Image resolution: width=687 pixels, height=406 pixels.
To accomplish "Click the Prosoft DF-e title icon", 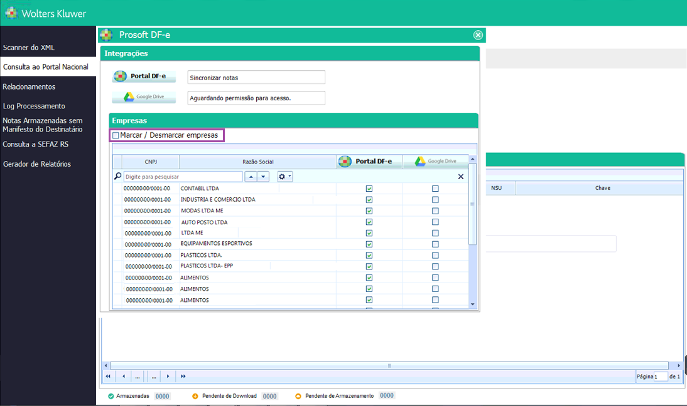I will click(106, 35).
